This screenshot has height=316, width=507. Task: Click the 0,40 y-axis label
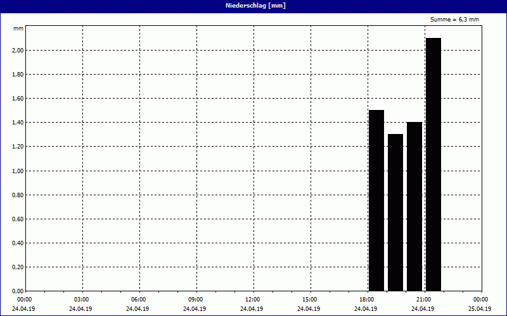point(18,243)
